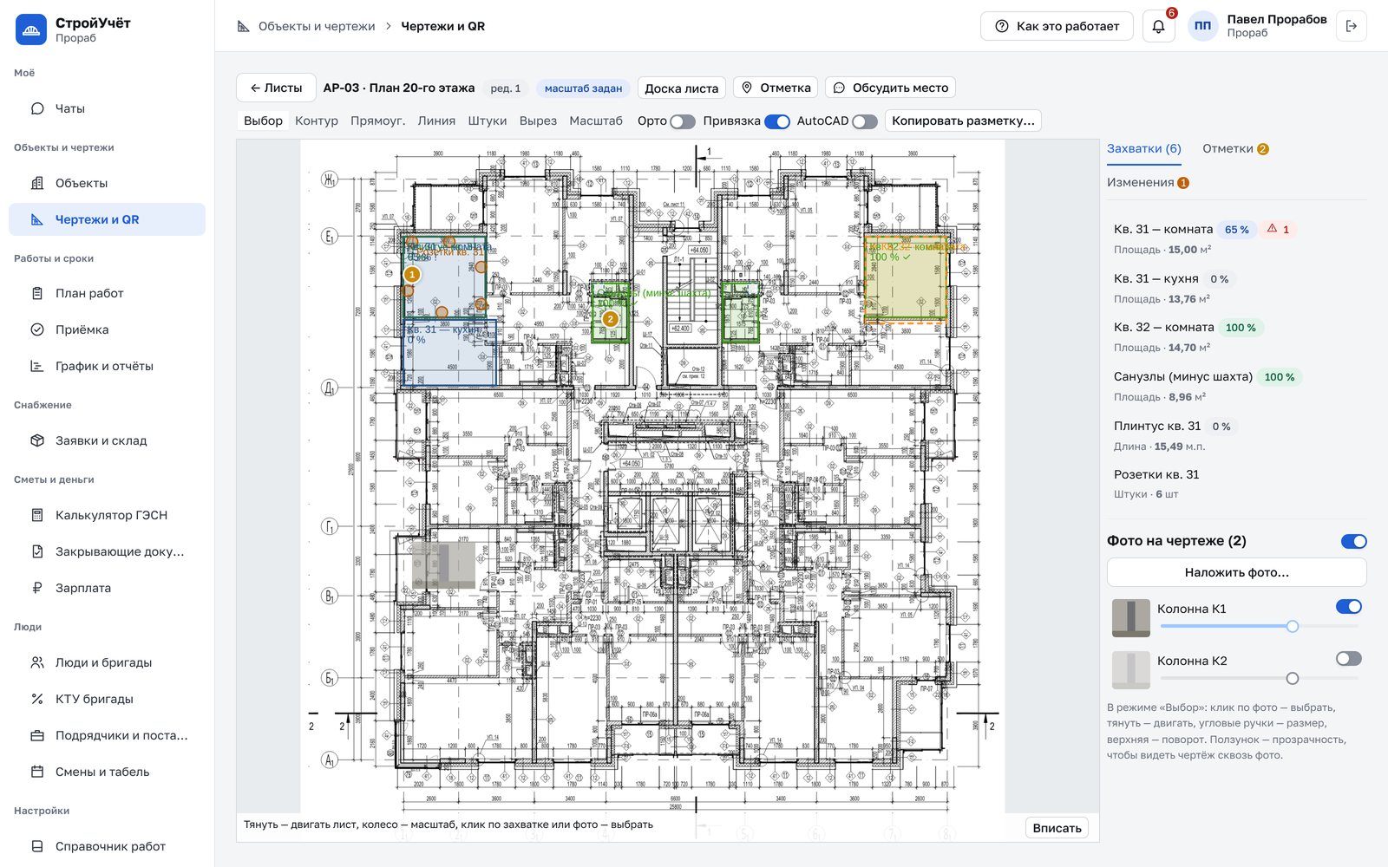Select the Масштаб tool

pyautogui.click(x=596, y=121)
